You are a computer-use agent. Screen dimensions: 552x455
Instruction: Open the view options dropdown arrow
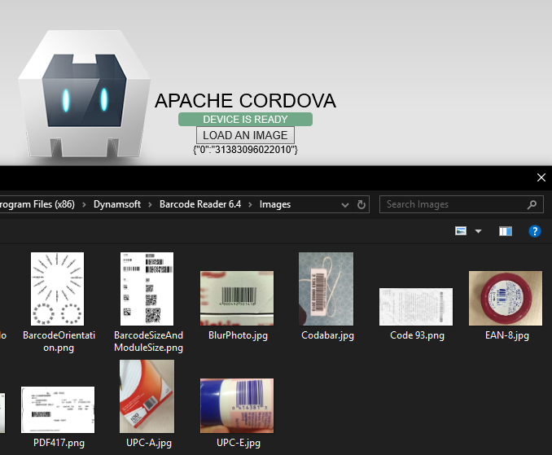478,231
